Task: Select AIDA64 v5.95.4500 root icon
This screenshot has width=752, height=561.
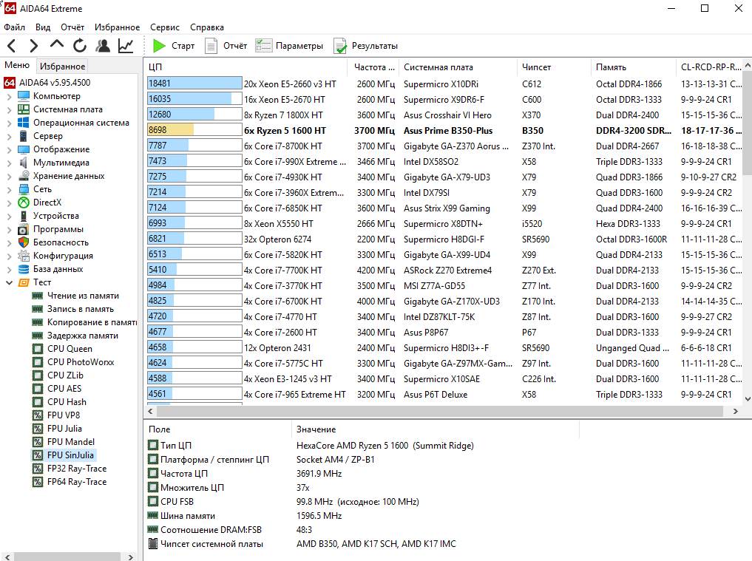Action: click(x=10, y=83)
